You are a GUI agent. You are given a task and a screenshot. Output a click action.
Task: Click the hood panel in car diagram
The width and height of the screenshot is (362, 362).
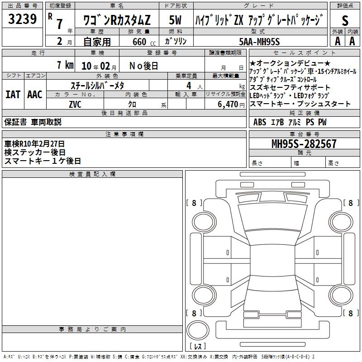point(272,217)
